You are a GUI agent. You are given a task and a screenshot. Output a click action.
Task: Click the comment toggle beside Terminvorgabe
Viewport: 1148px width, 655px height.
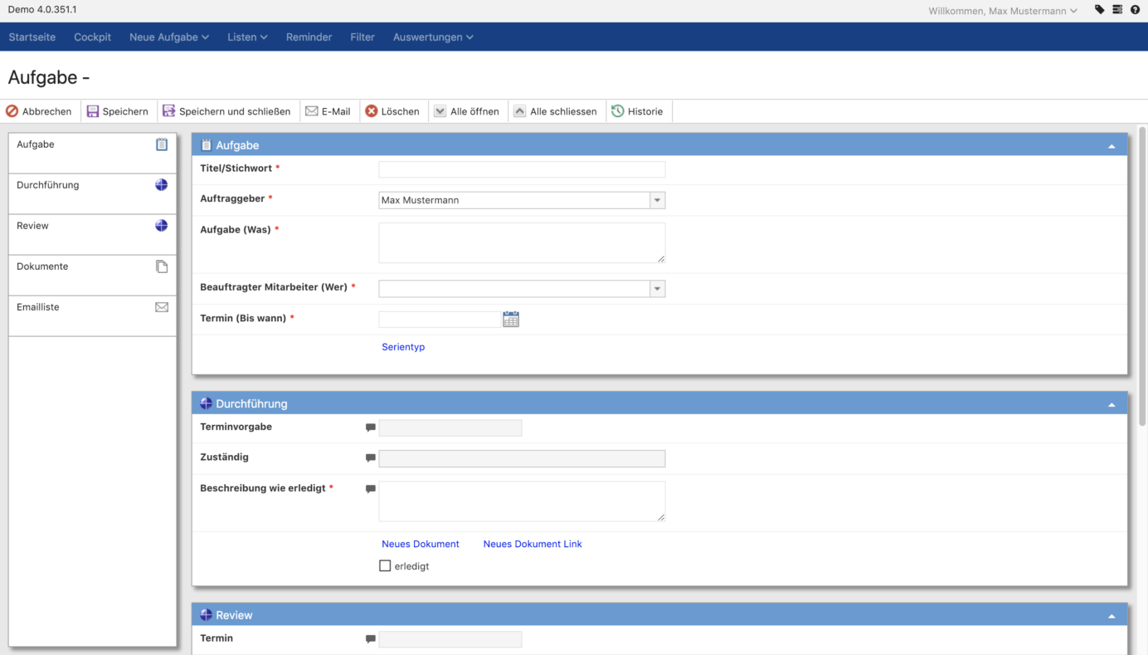pyautogui.click(x=370, y=426)
